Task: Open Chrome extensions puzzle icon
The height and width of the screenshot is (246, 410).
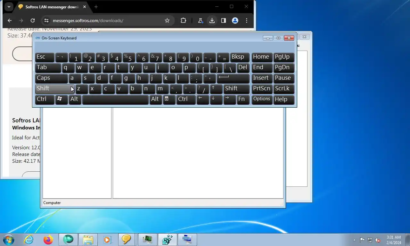Action: (183, 20)
